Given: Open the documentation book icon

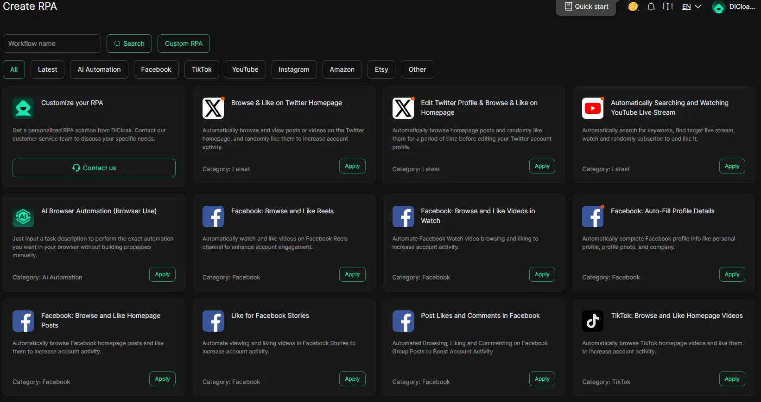Looking at the screenshot, I should [x=668, y=6].
